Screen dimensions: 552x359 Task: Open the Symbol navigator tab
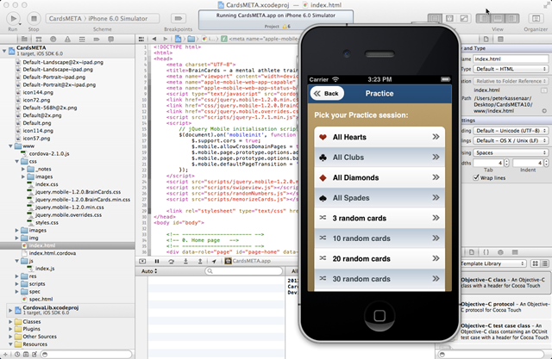click(39, 39)
